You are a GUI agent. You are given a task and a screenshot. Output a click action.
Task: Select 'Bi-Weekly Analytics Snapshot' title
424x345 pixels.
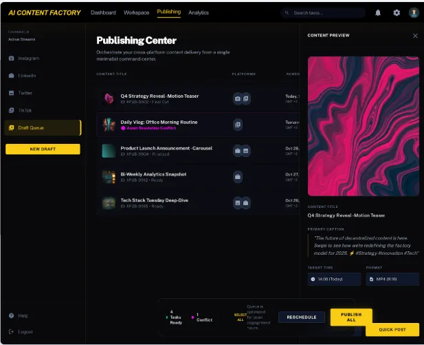pyautogui.click(x=153, y=174)
